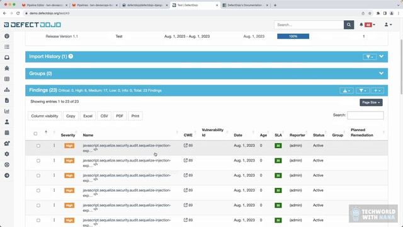
Task: Switch to the defectdojo/defectdojo-django browser tab
Action: point(145,5)
